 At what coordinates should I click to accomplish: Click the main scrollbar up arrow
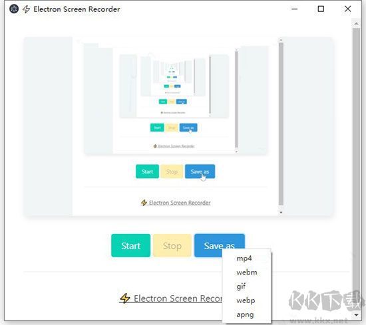tap(356, 23)
